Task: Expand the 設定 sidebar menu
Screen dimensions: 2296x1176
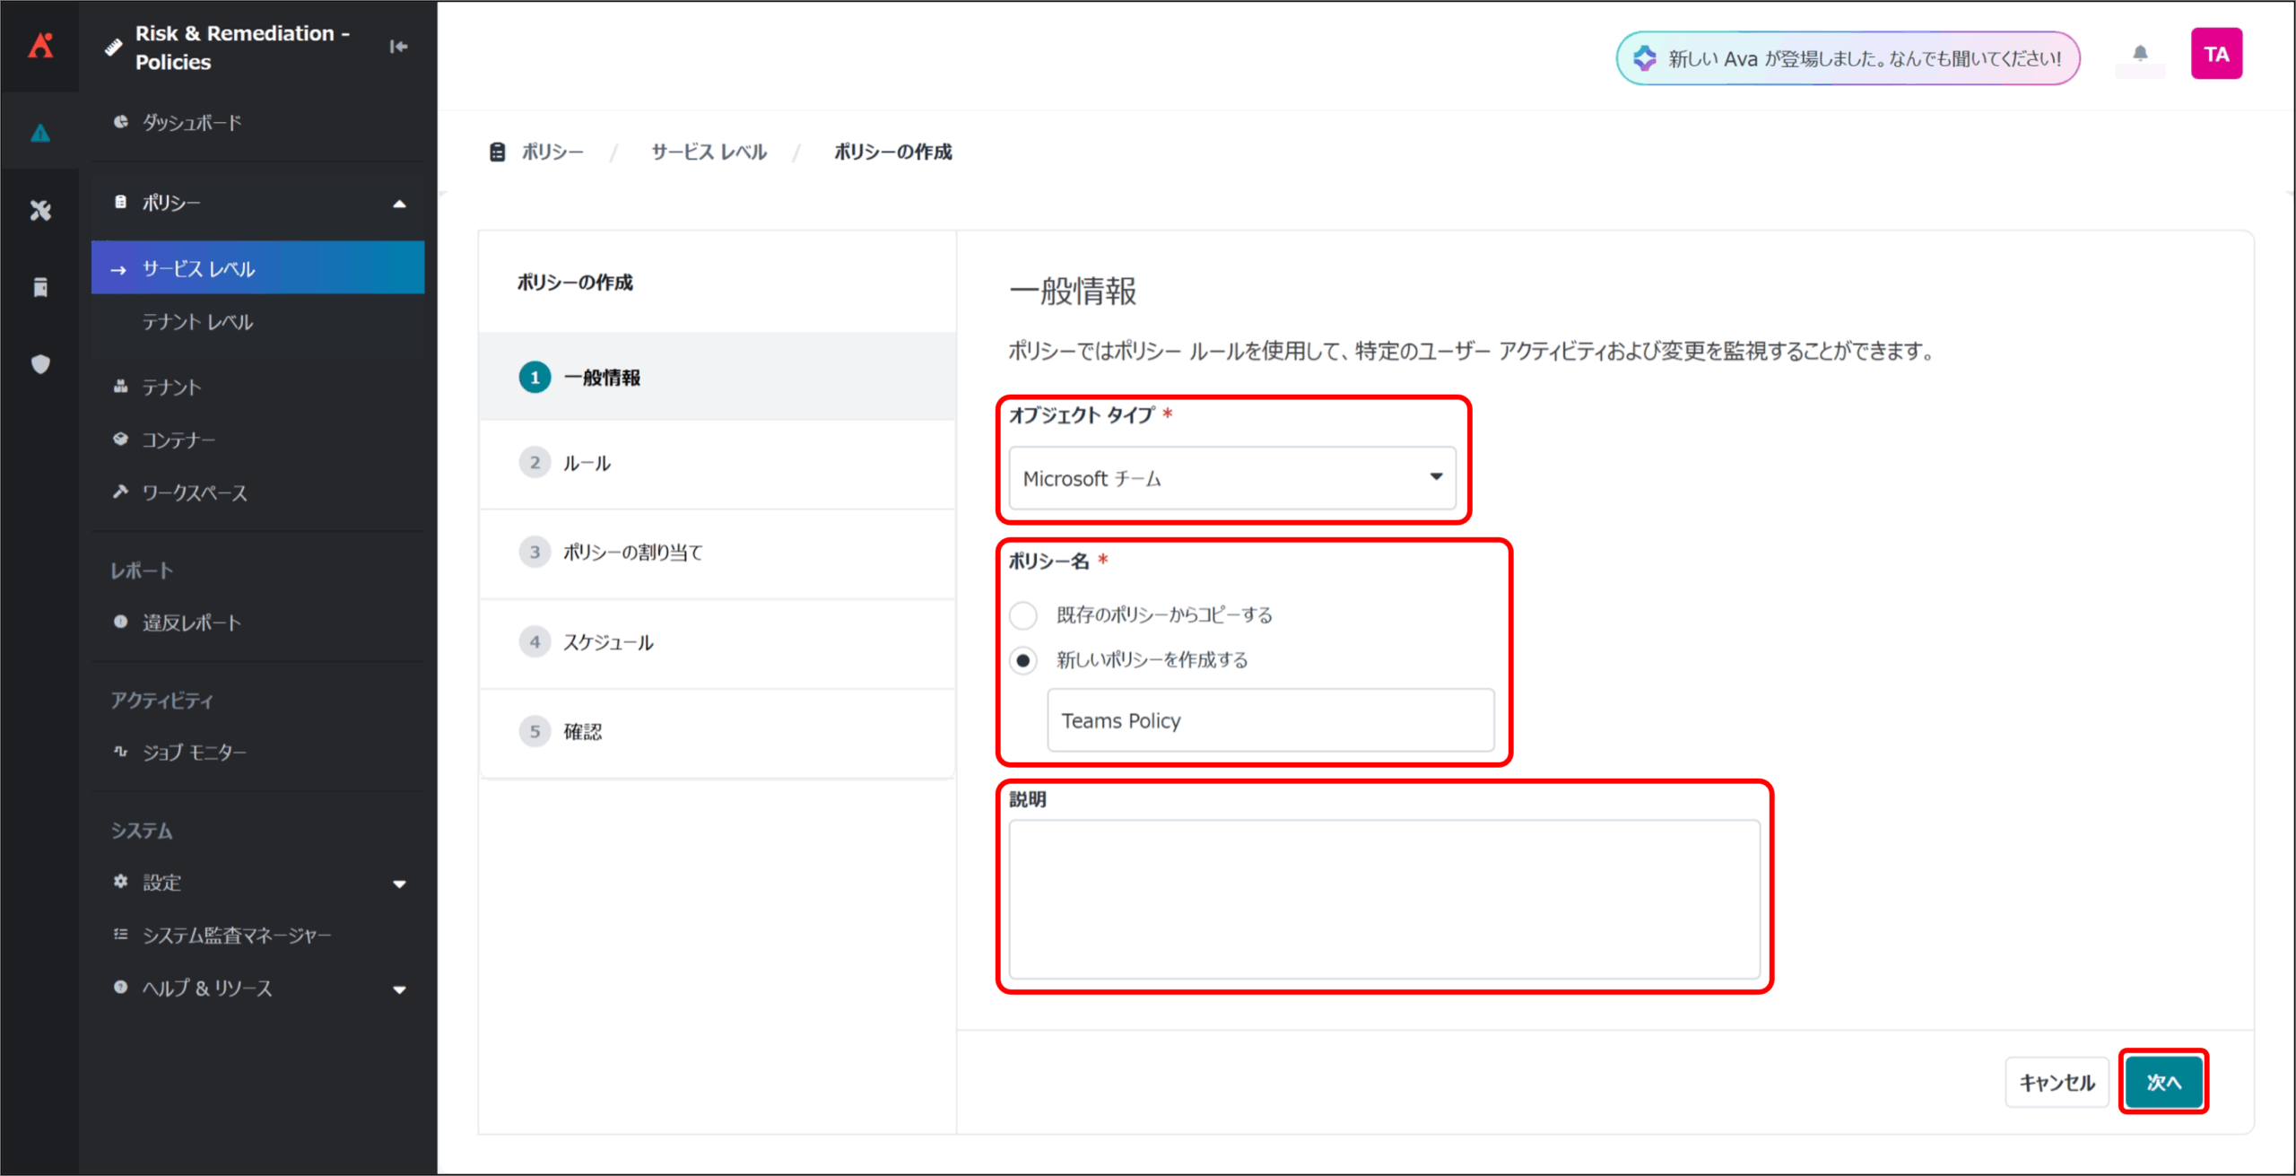Action: (x=399, y=884)
